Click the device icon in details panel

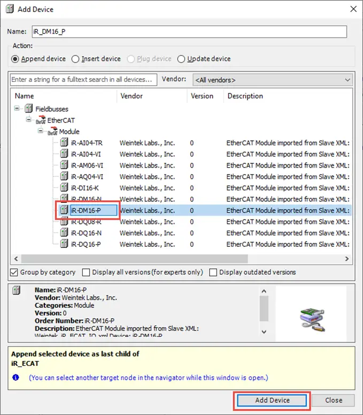(x=17, y=290)
